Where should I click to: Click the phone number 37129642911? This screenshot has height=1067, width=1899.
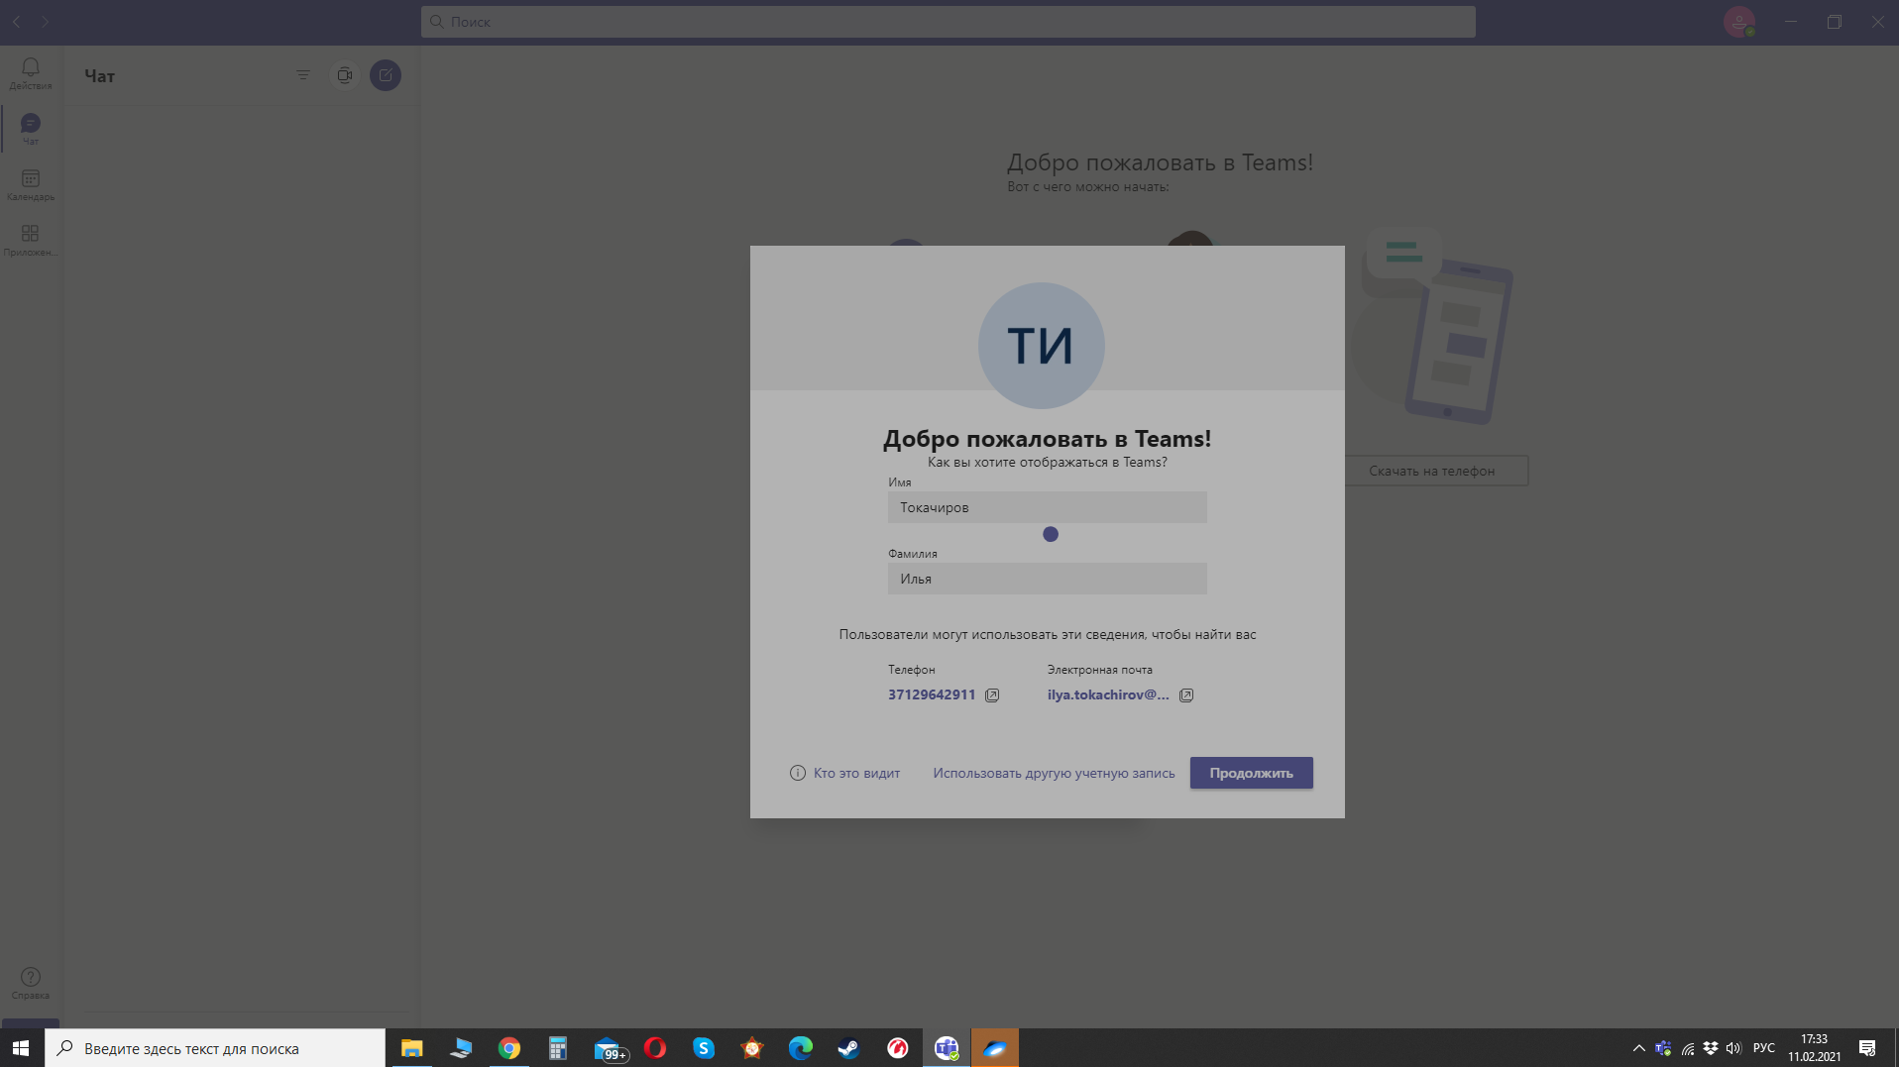[932, 694]
